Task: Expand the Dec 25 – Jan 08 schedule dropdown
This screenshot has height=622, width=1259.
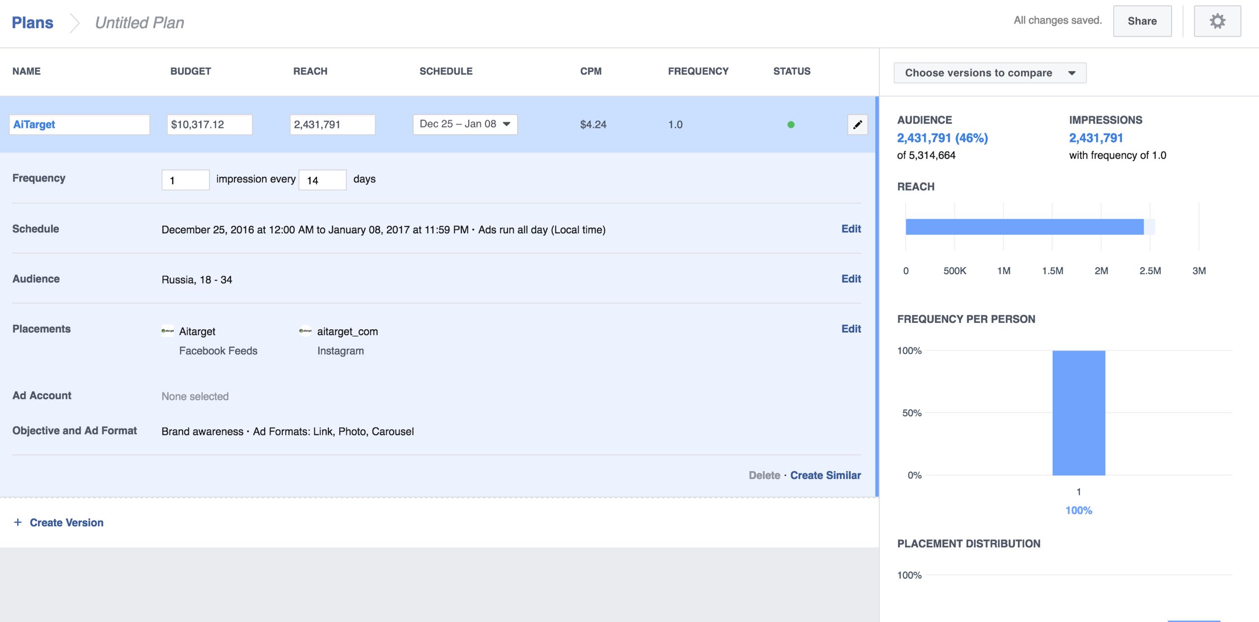Action: (x=465, y=124)
